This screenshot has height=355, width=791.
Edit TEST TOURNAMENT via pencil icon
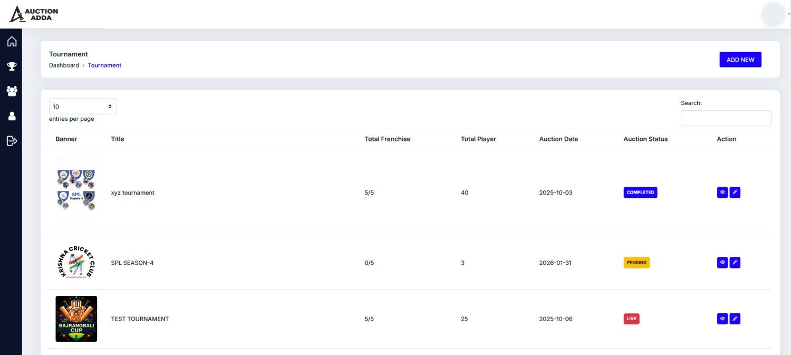735,319
